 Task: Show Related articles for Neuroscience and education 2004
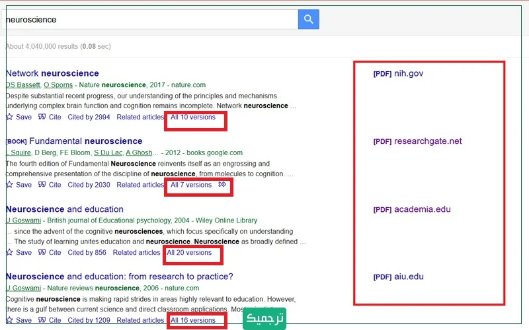click(136, 253)
